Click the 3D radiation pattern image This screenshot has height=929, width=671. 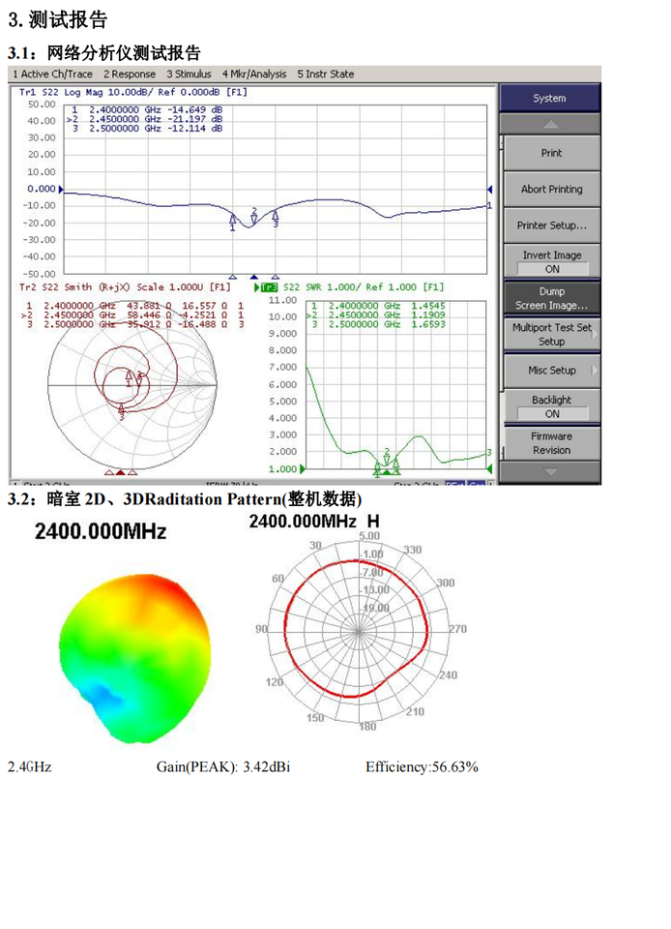pos(135,658)
